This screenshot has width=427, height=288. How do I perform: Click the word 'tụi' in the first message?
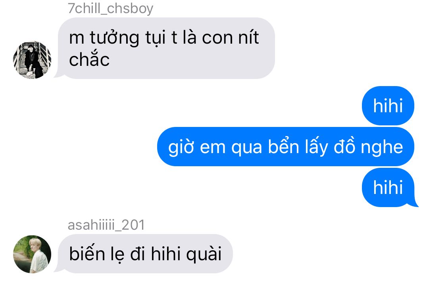tap(155, 38)
